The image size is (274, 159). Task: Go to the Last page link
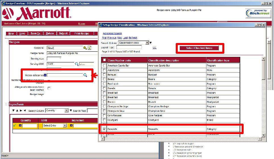pos(126,38)
